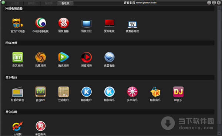Open the 官方YY频道 raccoon icon
Viewport: 222px width, 136px height.
(x=17, y=23)
